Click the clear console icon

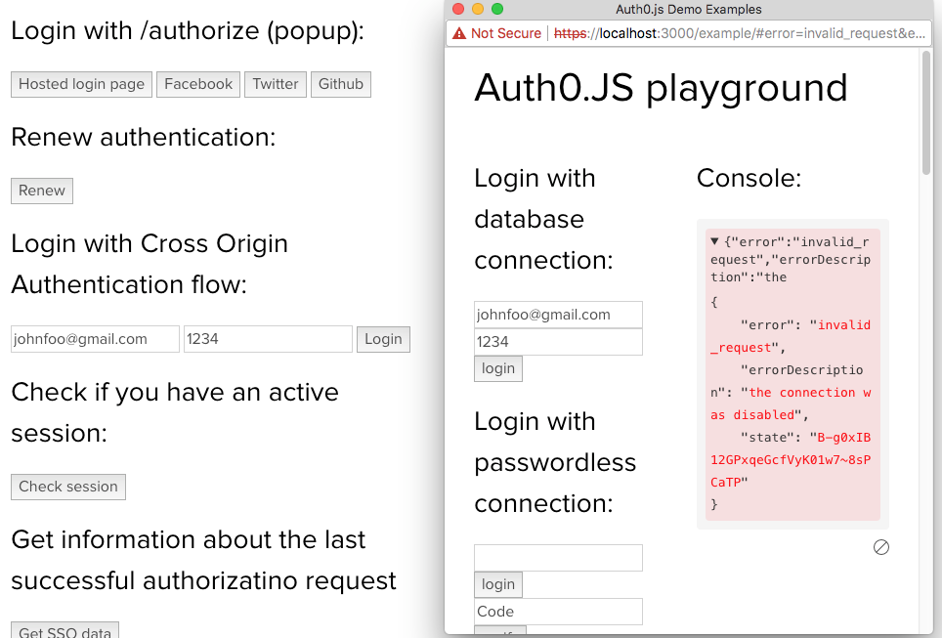(880, 547)
